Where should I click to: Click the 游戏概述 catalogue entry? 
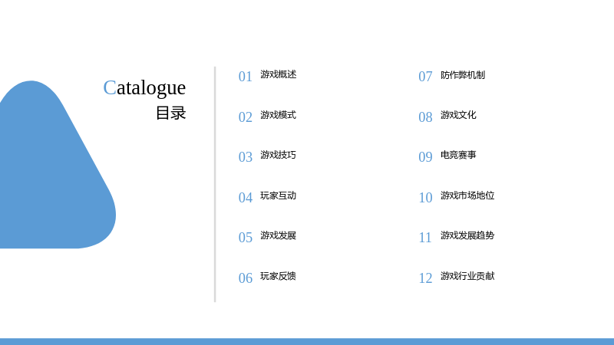tap(279, 74)
